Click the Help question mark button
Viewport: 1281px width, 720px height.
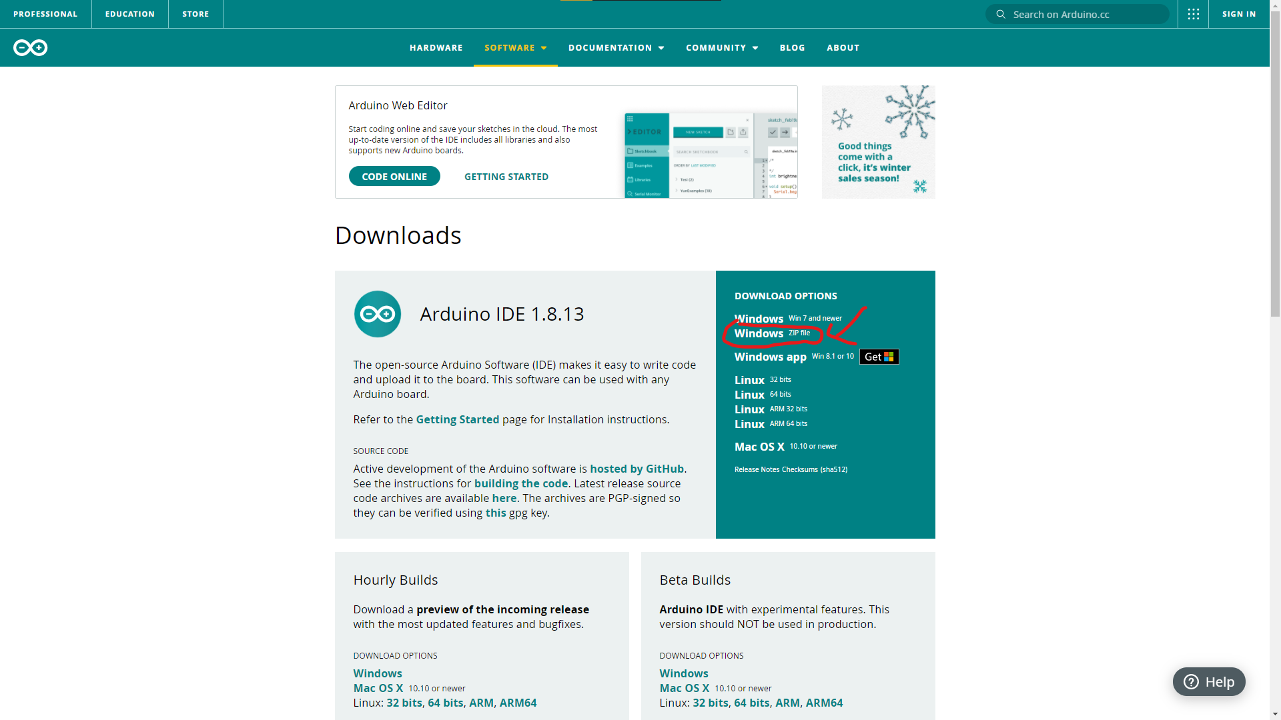[1209, 681]
